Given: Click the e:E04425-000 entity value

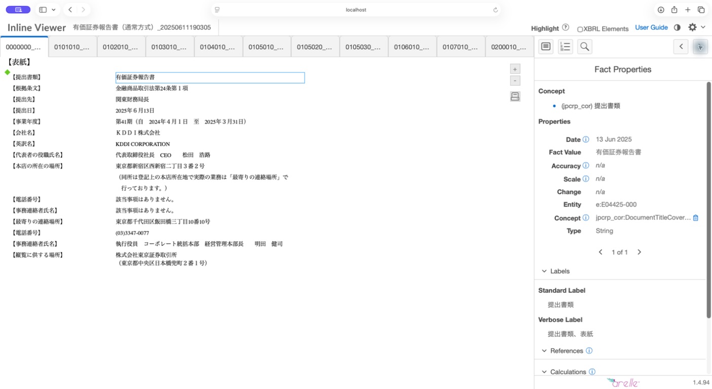Looking at the screenshot, I should [616, 205].
